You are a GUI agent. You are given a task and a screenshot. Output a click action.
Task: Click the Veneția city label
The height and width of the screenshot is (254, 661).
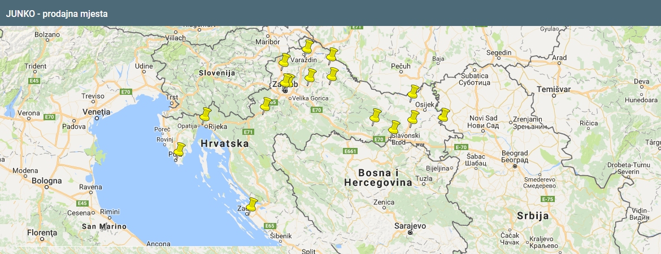97,112
